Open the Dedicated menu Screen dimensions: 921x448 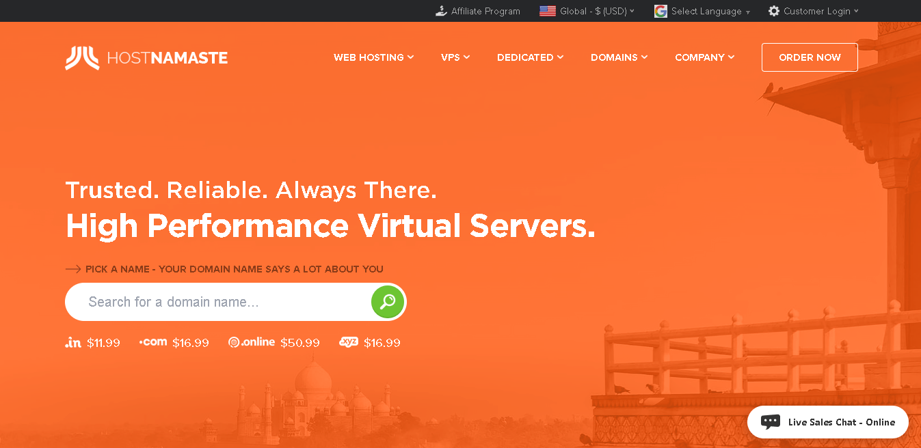(x=531, y=57)
